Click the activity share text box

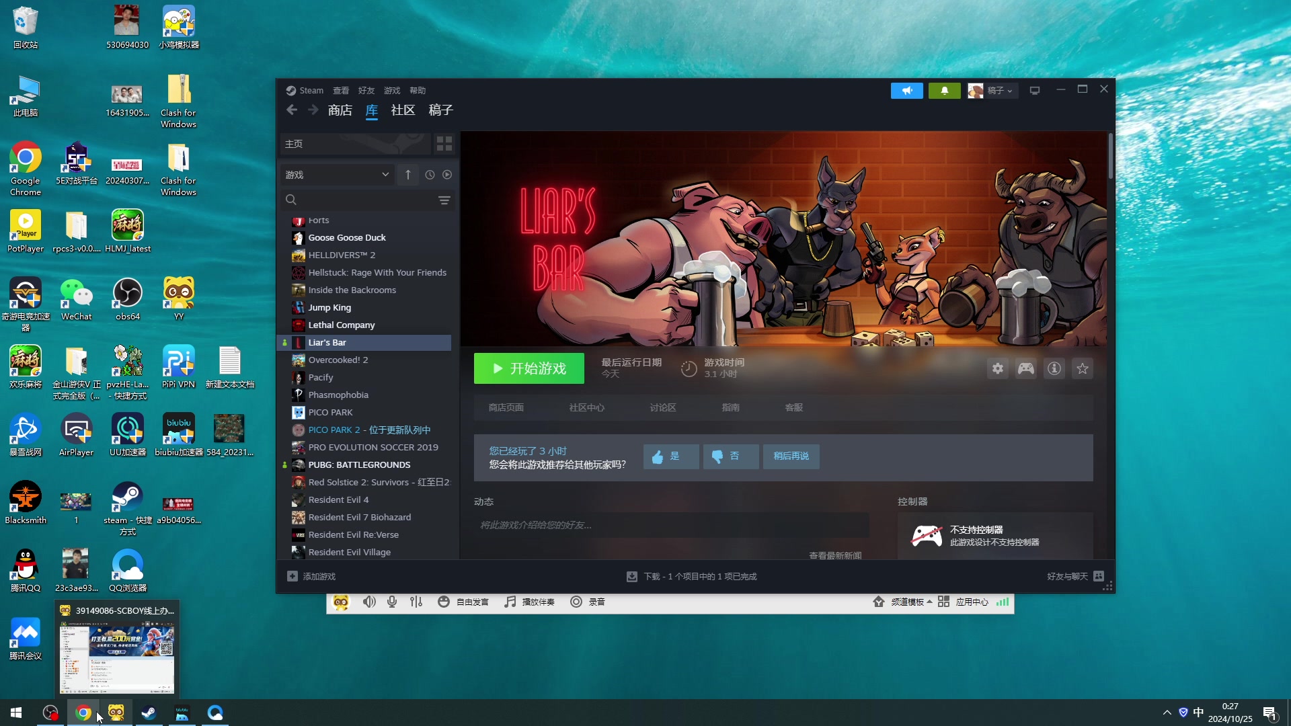pos(671,525)
